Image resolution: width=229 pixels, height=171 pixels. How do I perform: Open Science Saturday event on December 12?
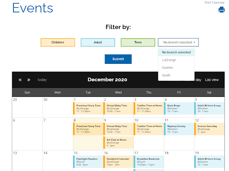tap(209, 129)
